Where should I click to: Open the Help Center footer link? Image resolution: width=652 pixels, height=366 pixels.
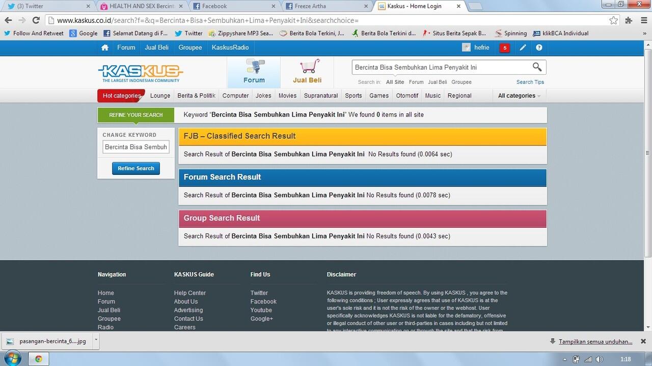(x=190, y=293)
